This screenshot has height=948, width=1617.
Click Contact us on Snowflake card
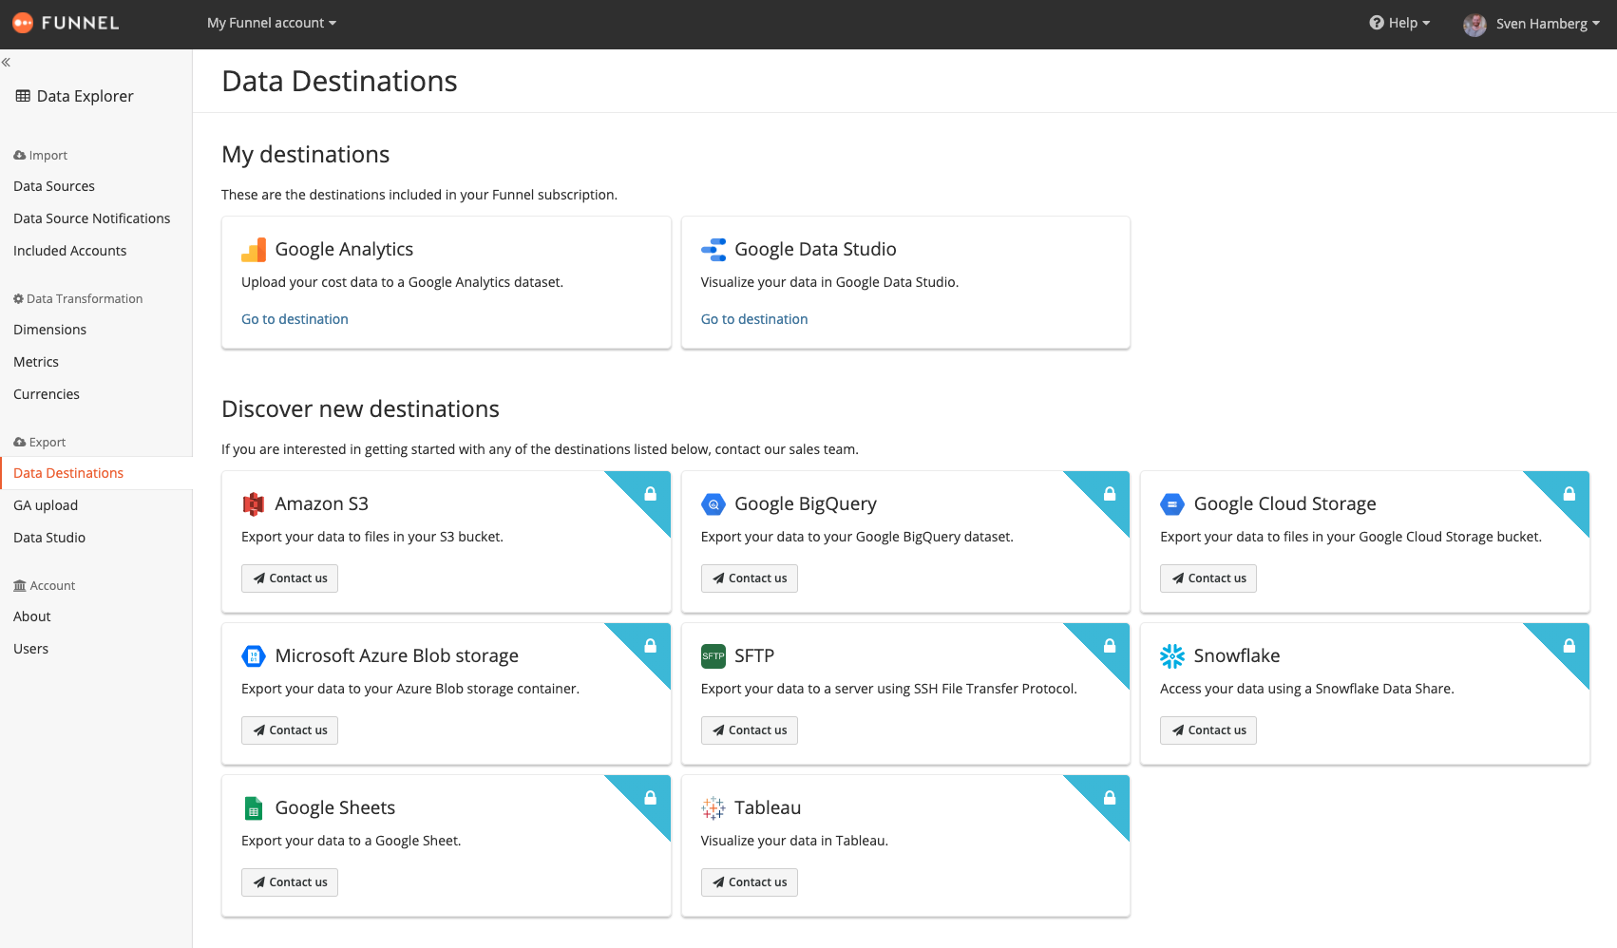pos(1208,730)
